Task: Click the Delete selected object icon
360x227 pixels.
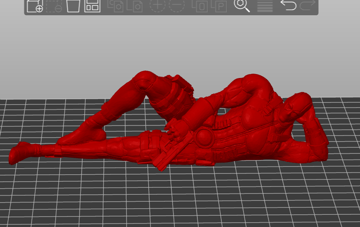Action: point(54,6)
